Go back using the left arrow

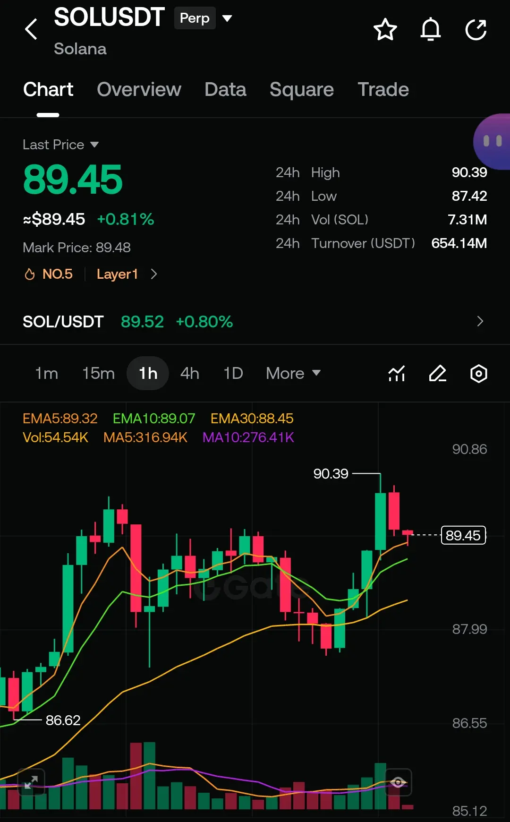coord(31,29)
